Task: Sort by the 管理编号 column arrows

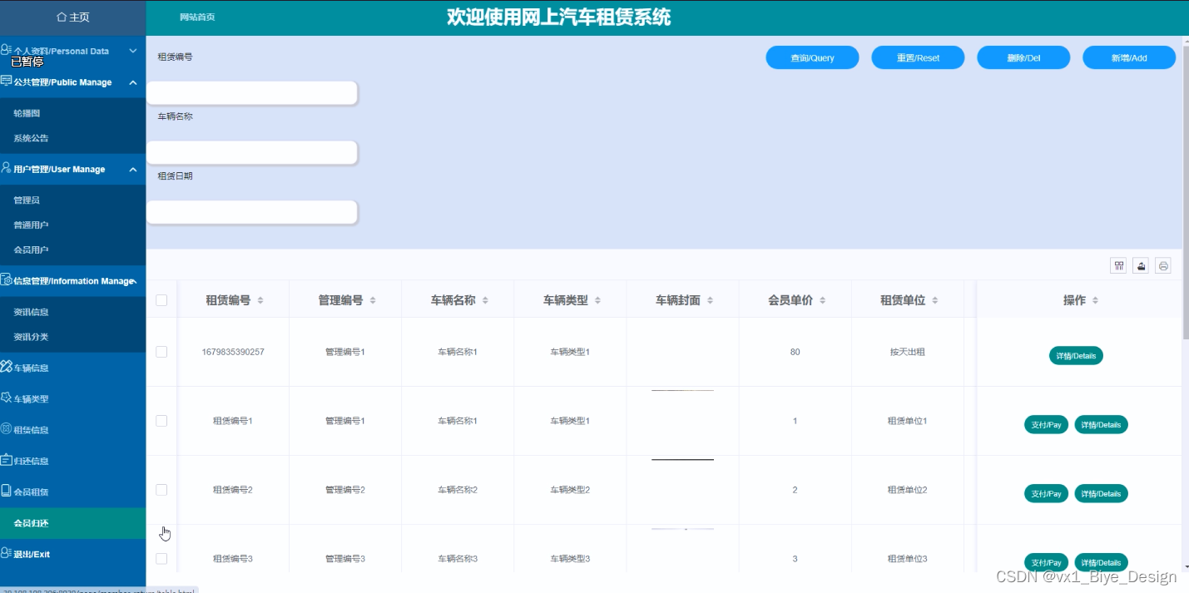Action: click(x=373, y=300)
